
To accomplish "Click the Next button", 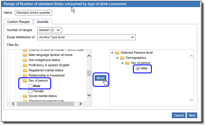I will 192,115.
